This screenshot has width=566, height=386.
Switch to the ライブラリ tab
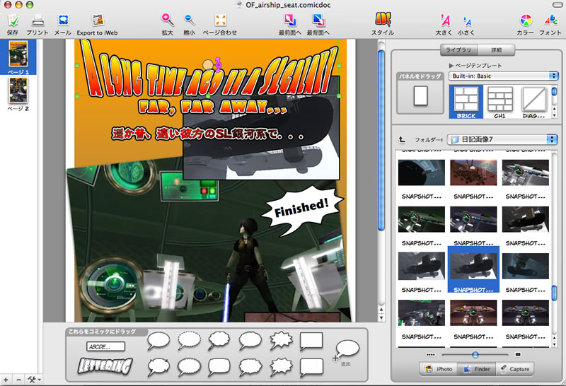pyautogui.click(x=458, y=49)
